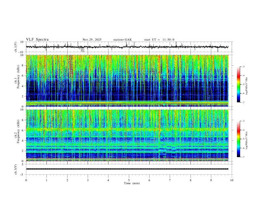Image resolution: width=261 pixels, height=202 pixels.
Task: Click the "station=GAK" label
Action: tap(123, 40)
